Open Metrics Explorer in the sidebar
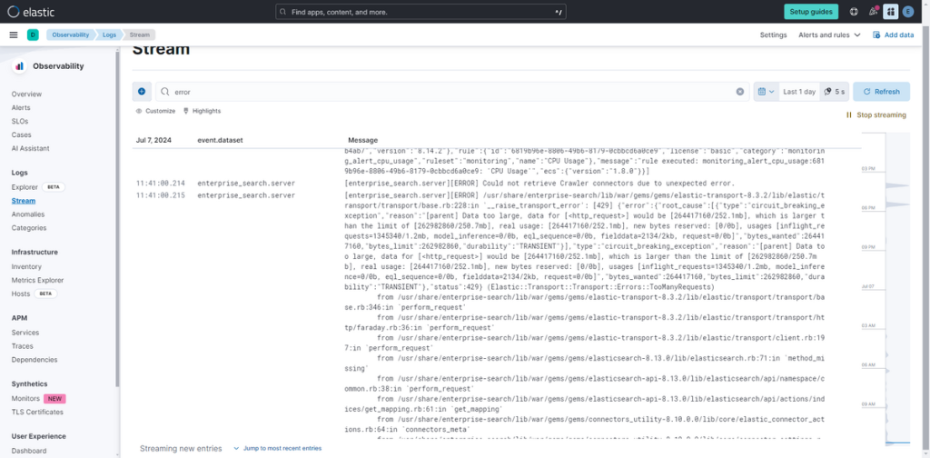The image size is (930, 458). coord(39,280)
